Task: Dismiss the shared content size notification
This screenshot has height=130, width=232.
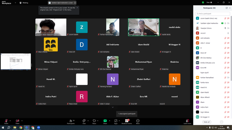Action: pos(77,8)
